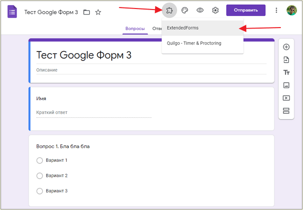Viewport: 303px width, 210px height.
Task: Click the Вариант 3 label text
Action: pyautogui.click(x=57, y=191)
